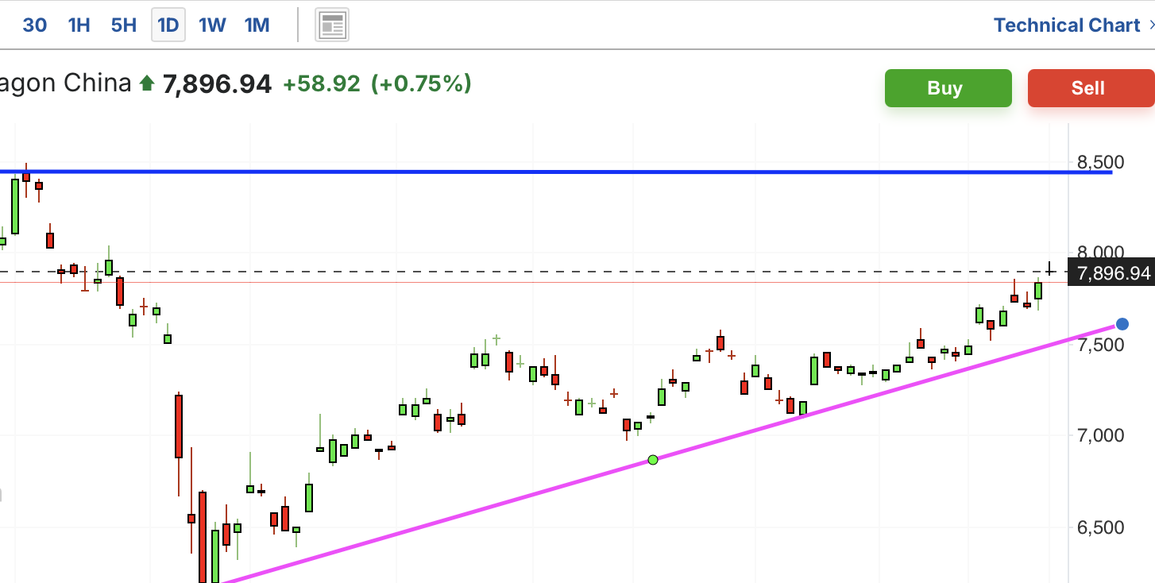Image resolution: width=1155 pixels, height=583 pixels.
Task: Click the green up arrow beside the quote
Action: coord(146,83)
